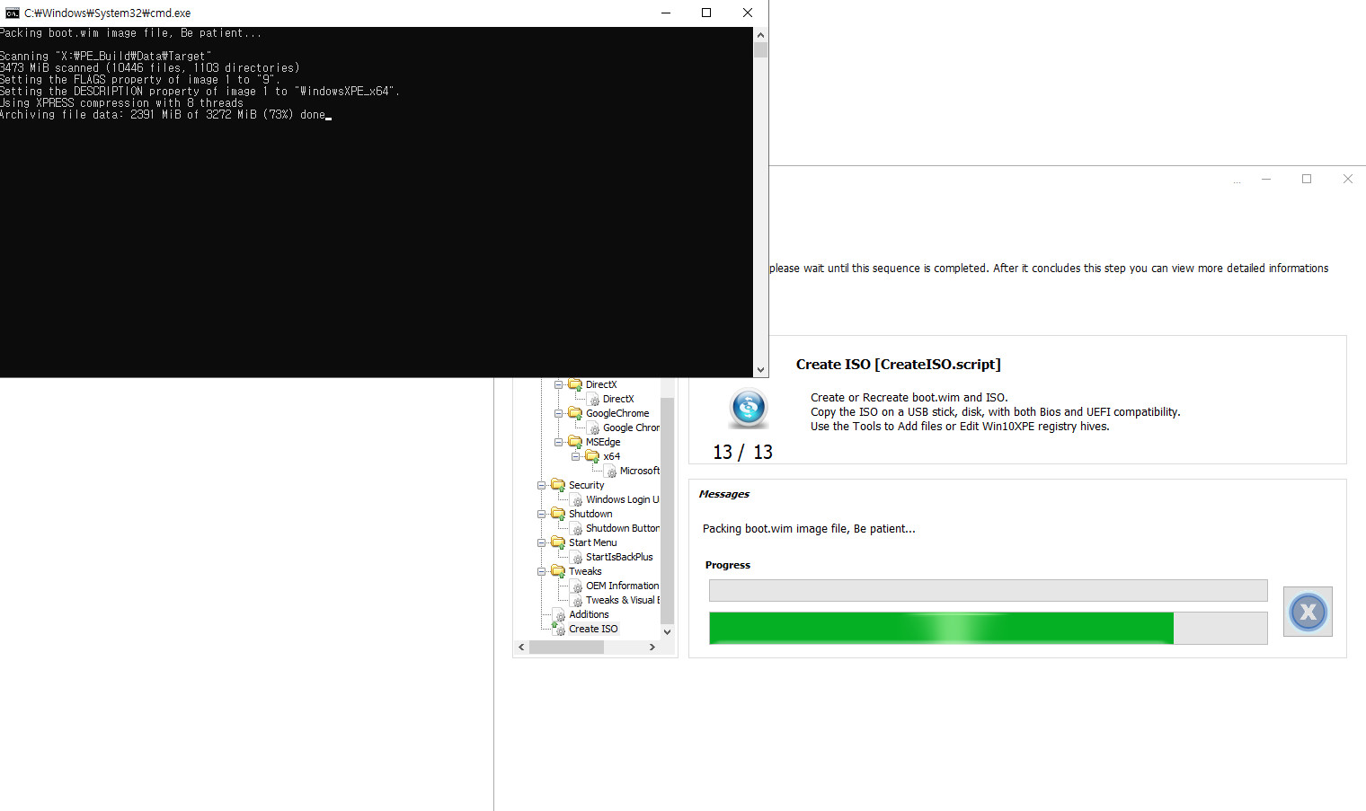Select the Windows Login script icon
1366x811 pixels.
click(577, 500)
